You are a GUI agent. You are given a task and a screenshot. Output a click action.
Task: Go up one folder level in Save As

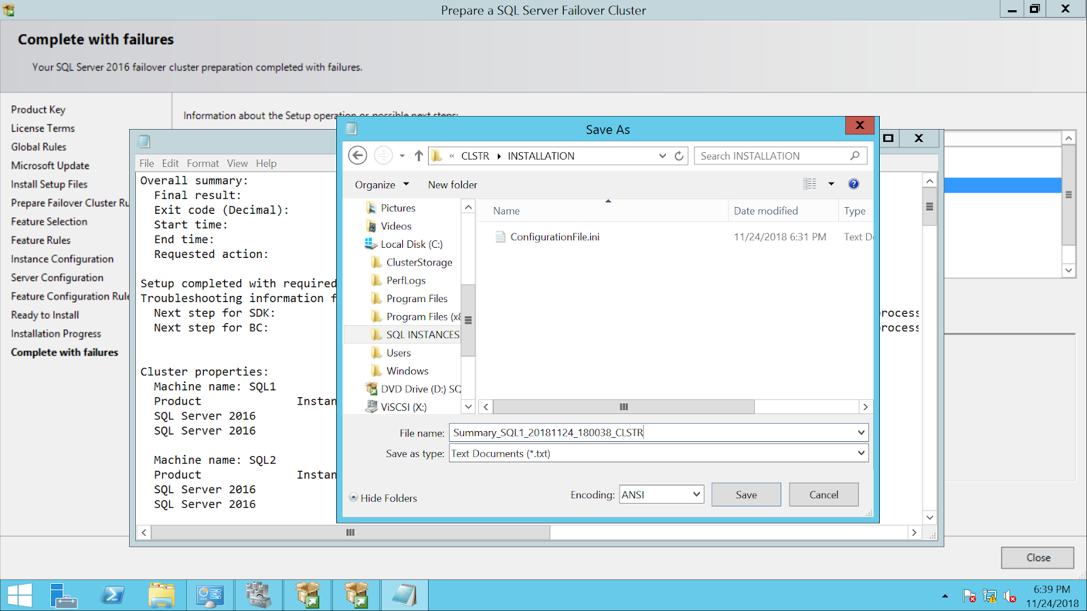(x=418, y=155)
